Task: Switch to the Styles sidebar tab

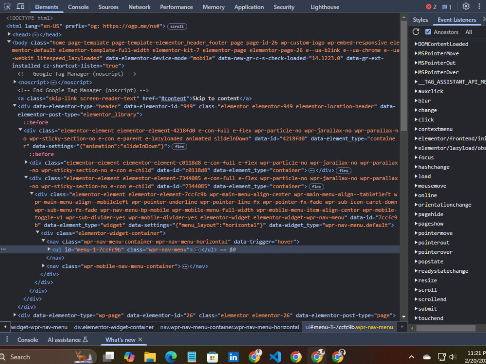Action: pyautogui.click(x=420, y=20)
